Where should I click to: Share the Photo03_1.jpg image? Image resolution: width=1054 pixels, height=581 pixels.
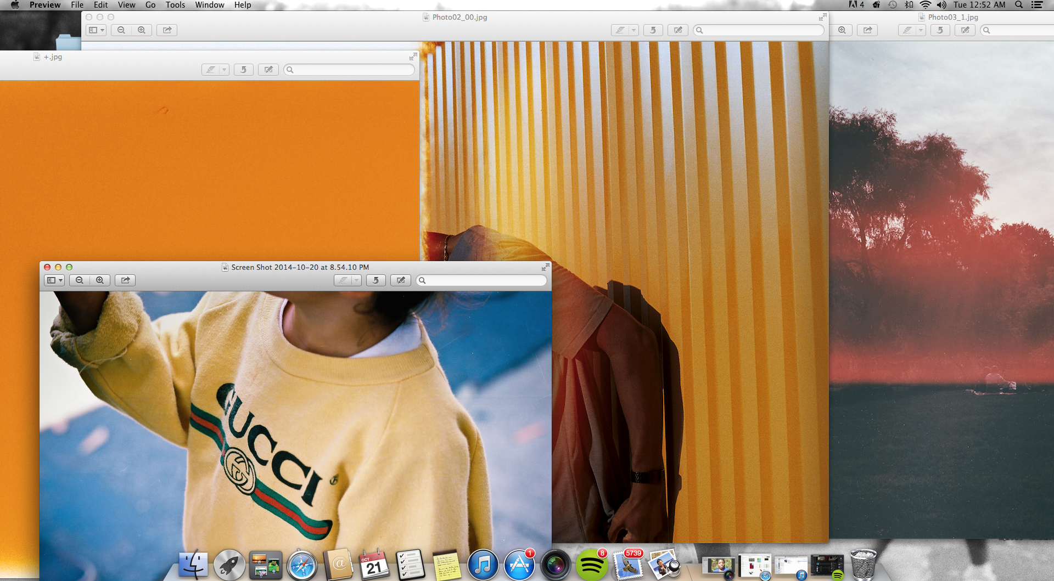[867, 30]
